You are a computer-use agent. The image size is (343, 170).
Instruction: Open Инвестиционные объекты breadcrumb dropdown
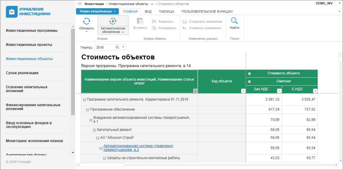152,4
